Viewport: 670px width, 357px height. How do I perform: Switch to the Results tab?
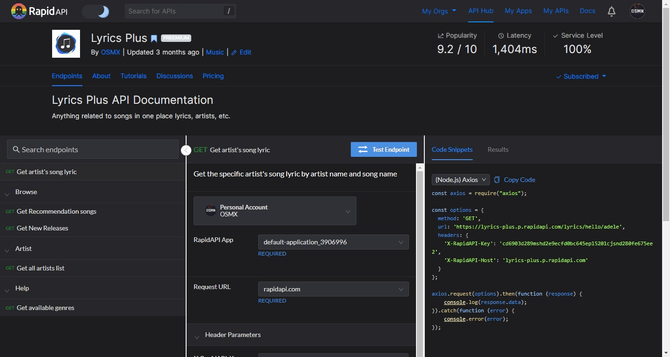(x=498, y=149)
